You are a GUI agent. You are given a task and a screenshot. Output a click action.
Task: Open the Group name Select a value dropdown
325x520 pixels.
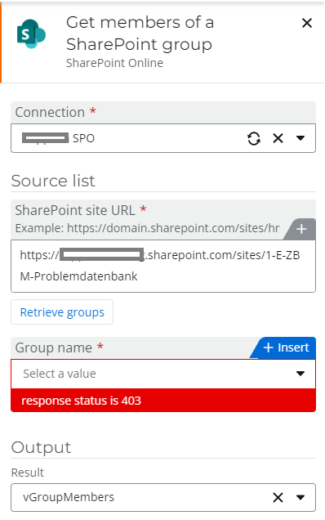[x=163, y=374]
